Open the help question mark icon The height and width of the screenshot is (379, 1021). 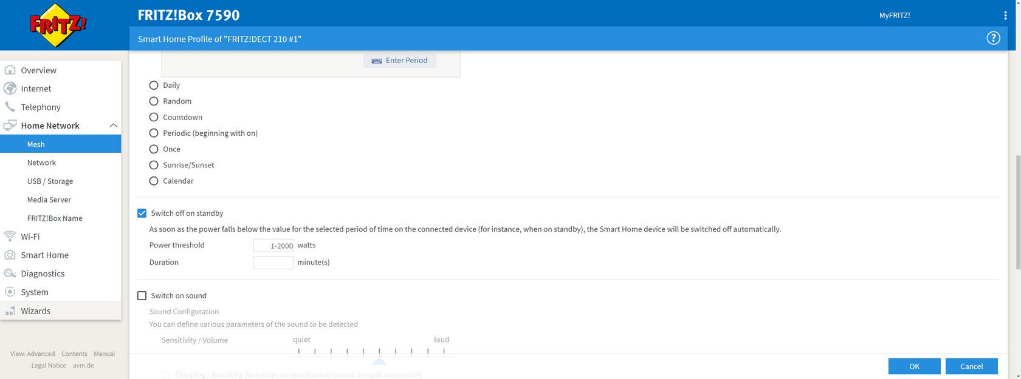tap(993, 38)
